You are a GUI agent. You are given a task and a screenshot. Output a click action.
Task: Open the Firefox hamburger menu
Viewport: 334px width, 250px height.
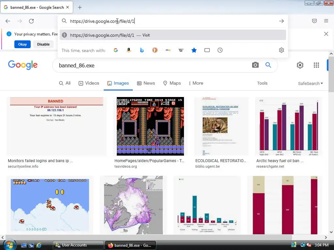click(326, 21)
